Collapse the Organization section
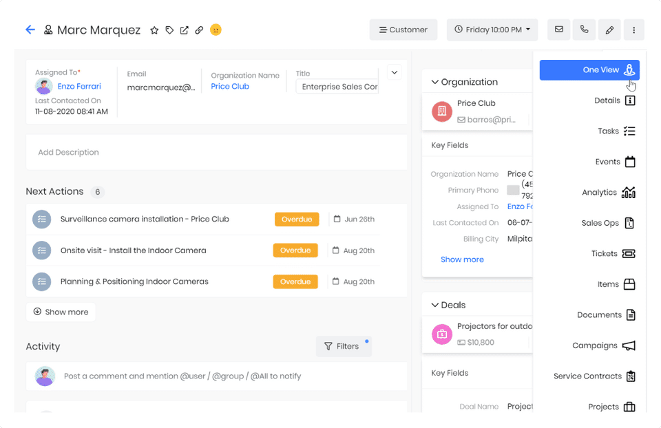This screenshot has height=428, width=661. pyautogui.click(x=435, y=82)
